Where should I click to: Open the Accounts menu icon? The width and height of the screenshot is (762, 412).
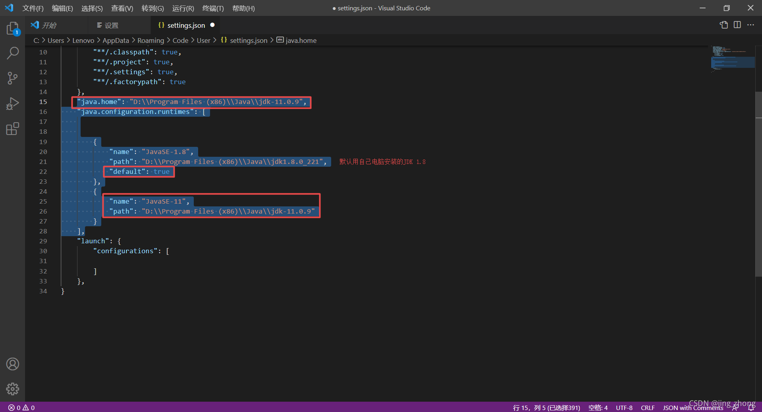click(x=13, y=364)
